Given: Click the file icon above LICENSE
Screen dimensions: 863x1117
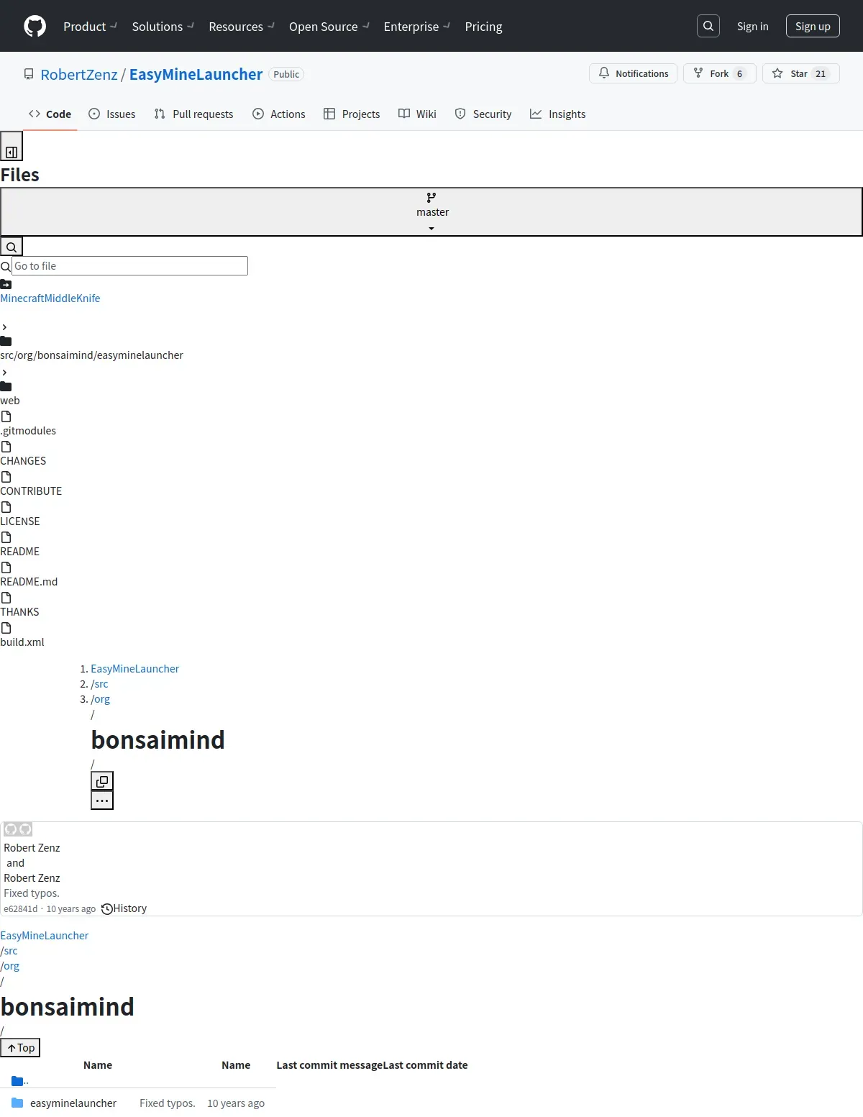Looking at the screenshot, I should click(x=6, y=507).
